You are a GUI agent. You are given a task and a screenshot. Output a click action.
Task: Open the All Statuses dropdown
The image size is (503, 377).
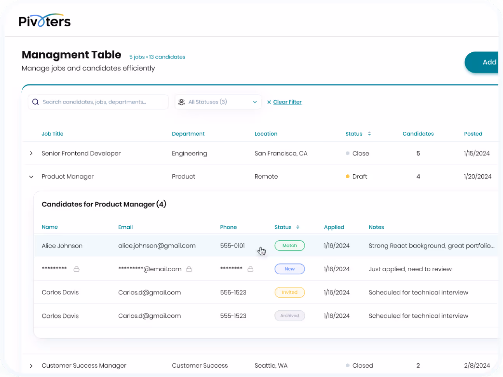click(x=218, y=102)
